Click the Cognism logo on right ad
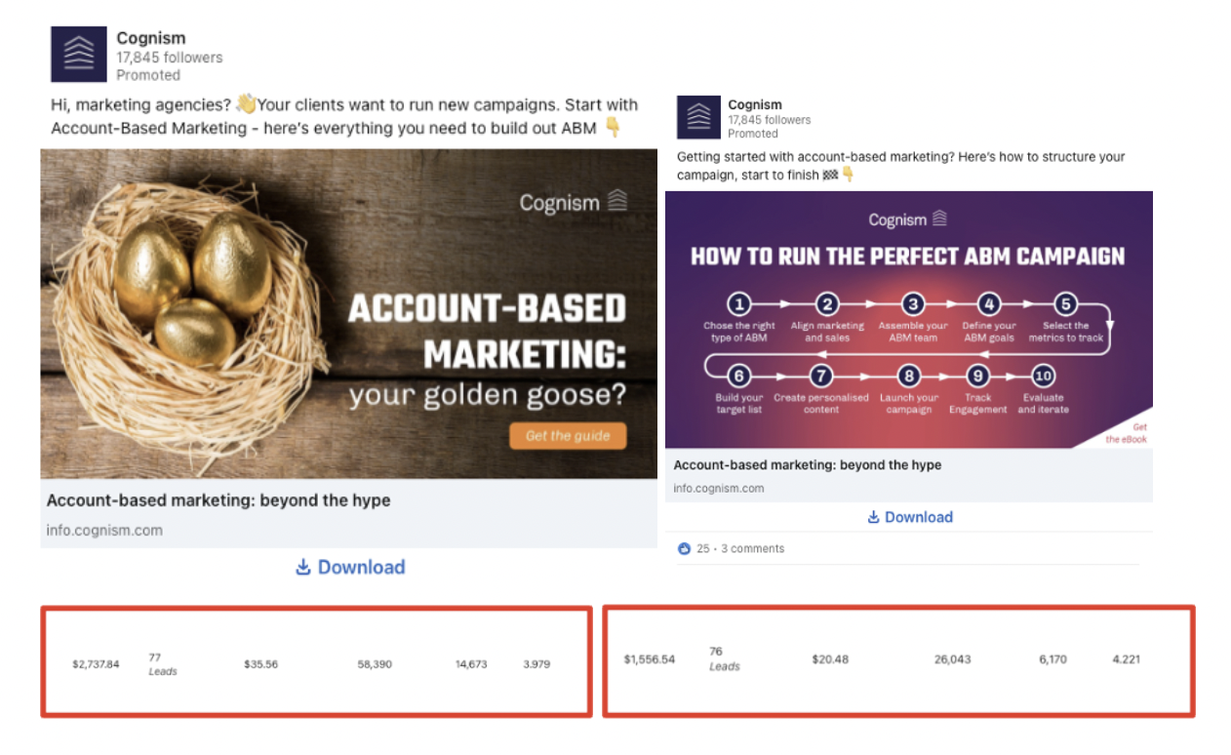This screenshot has width=1231, height=755. click(x=698, y=118)
